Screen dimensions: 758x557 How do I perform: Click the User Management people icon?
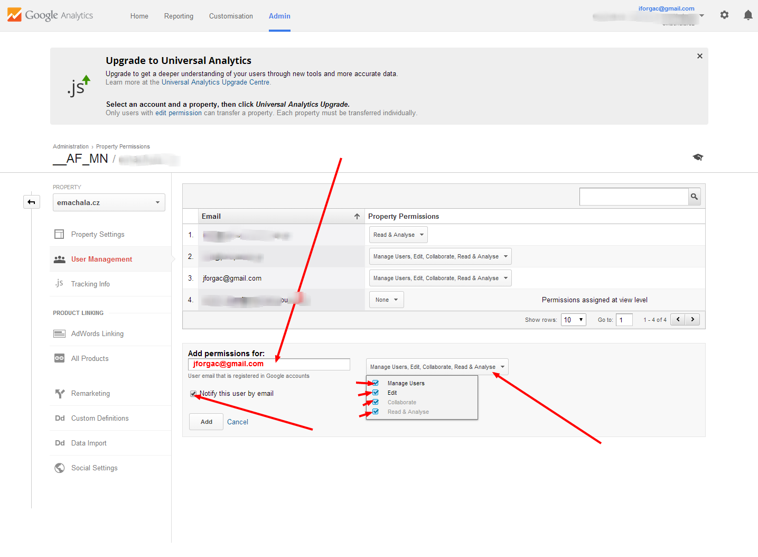(60, 259)
